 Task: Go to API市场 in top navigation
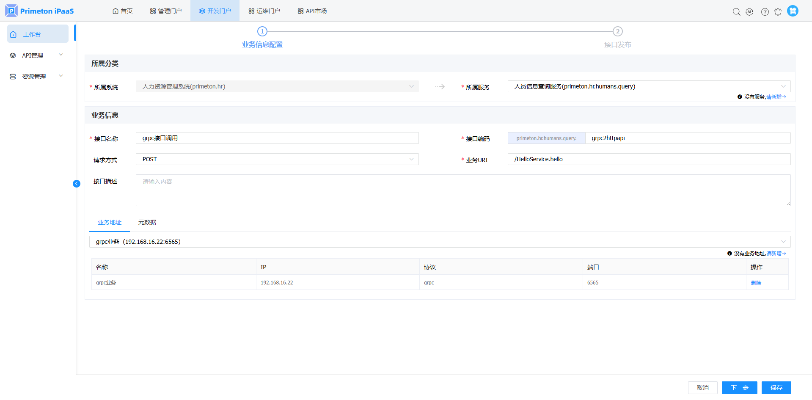tap(312, 11)
